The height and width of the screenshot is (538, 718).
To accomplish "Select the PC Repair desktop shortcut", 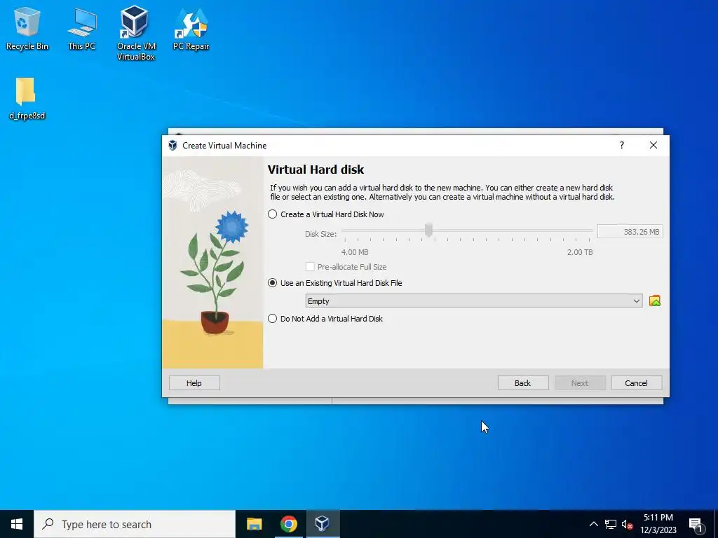I will [191, 28].
